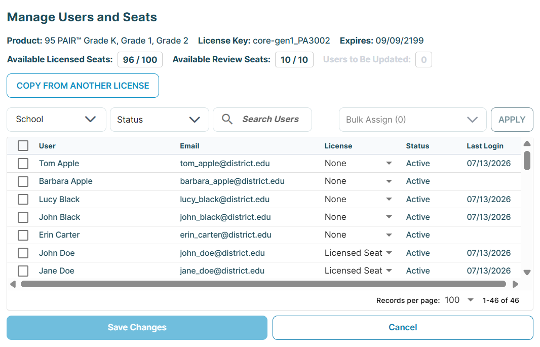Click the horizontal scrollbar thumb
The image size is (540, 347).
(263, 284)
